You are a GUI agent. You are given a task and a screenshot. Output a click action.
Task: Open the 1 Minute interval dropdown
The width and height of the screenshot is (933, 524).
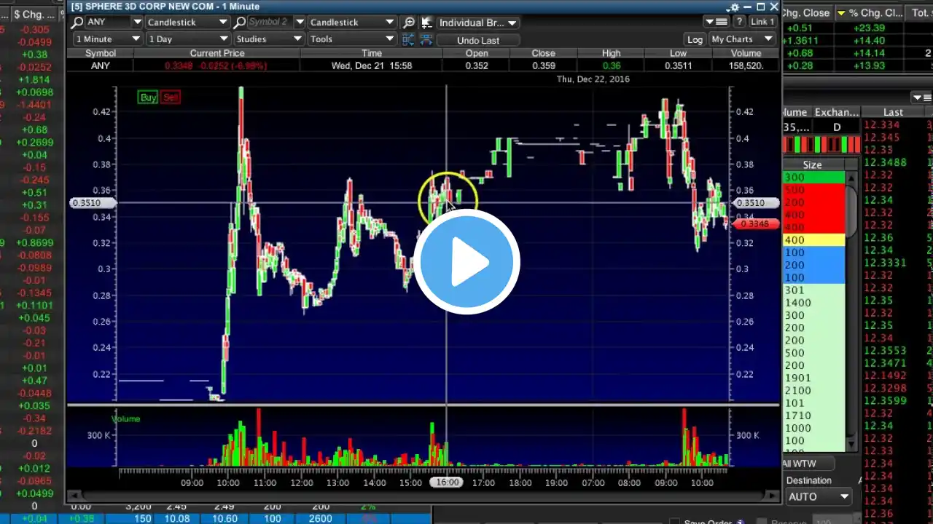tap(136, 39)
